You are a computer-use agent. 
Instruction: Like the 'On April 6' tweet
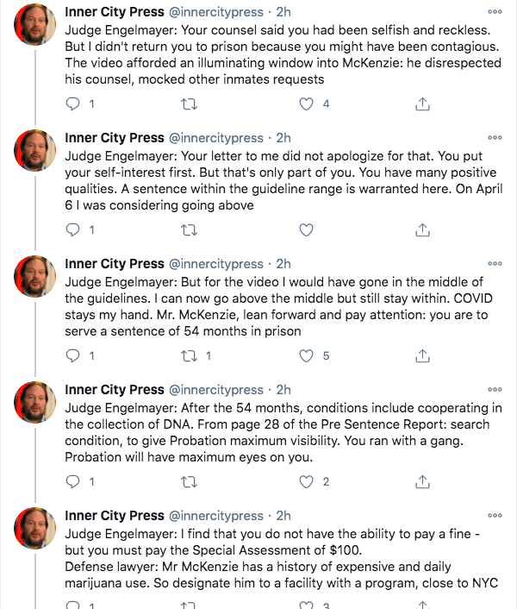click(306, 230)
